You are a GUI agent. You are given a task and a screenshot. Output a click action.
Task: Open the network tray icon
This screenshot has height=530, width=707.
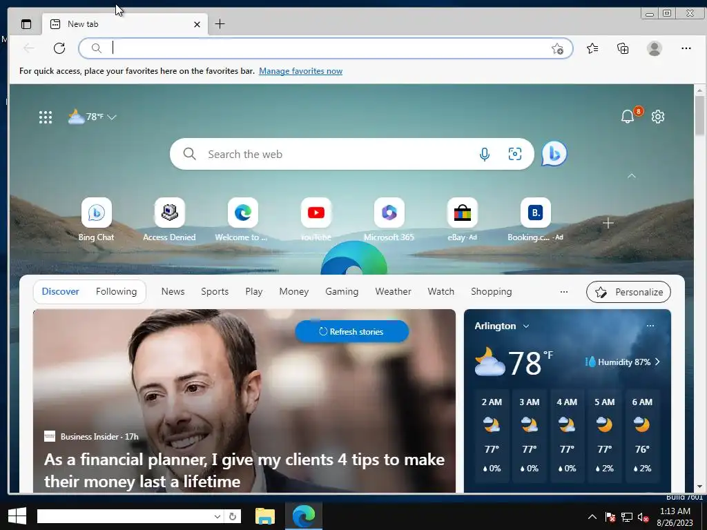(627, 517)
